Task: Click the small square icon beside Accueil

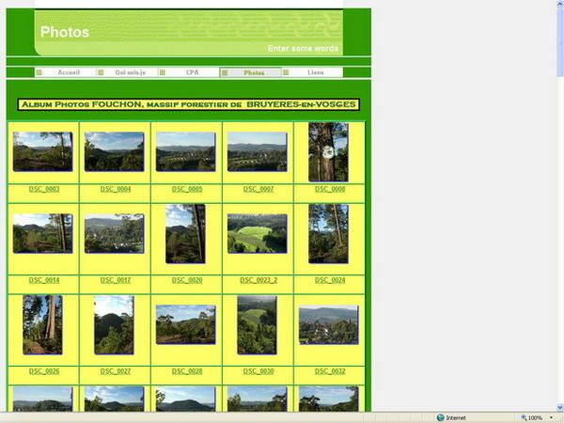Action: pos(39,72)
